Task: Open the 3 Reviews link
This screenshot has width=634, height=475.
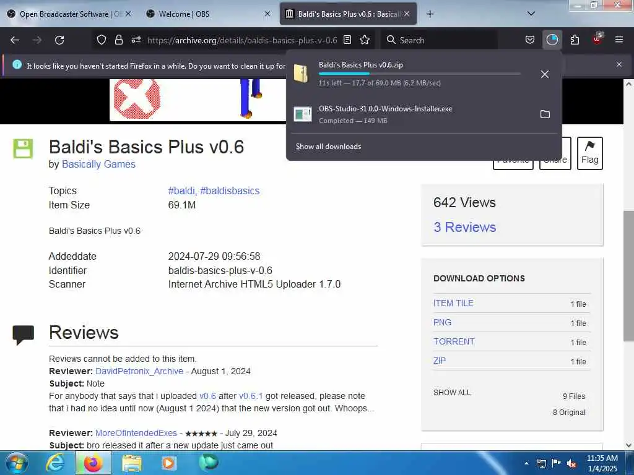Action: tap(464, 227)
